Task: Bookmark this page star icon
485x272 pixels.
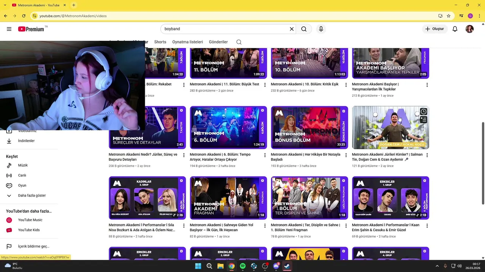Action: point(449,16)
